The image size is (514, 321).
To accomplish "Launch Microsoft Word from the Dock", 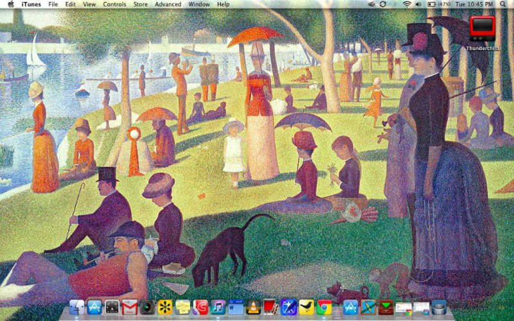I will [236, 308].
